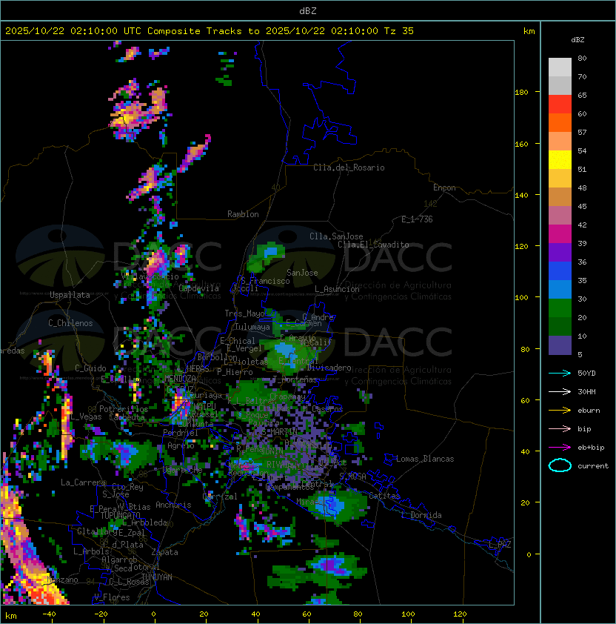Click the Zapata map label
The width and height of the screenshot is (616, 624).
164,552
